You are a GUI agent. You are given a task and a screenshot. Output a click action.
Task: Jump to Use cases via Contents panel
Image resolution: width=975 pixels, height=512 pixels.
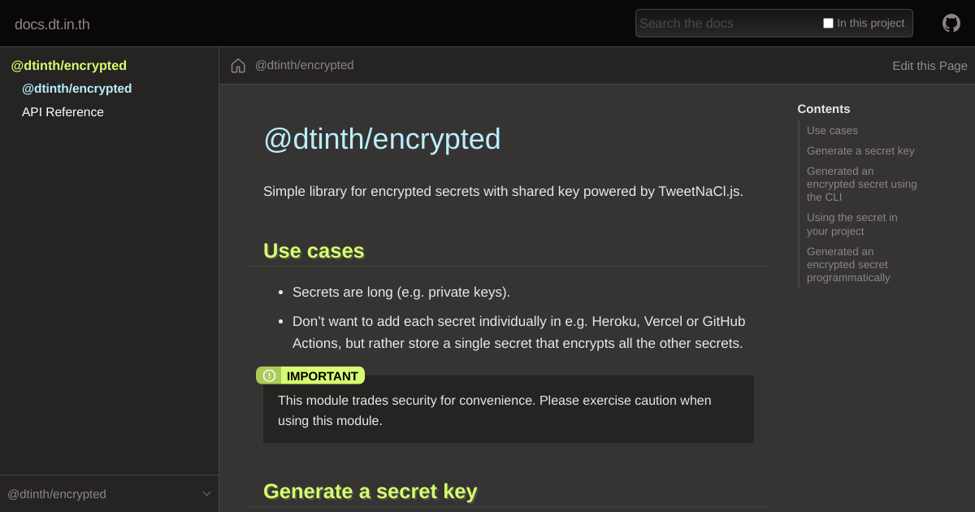(x=831, y=130)
